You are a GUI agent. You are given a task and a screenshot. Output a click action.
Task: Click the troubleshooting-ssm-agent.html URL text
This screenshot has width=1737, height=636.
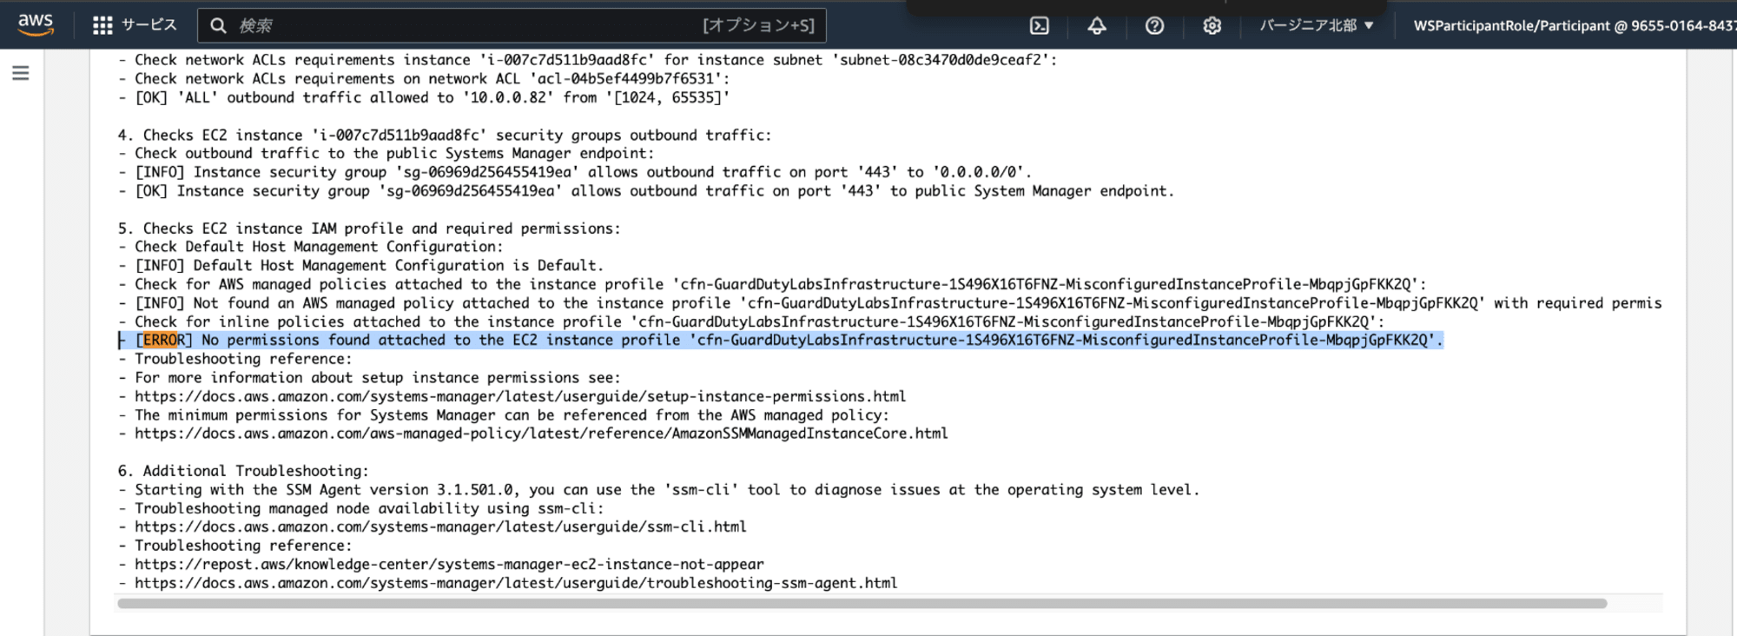coord(516,583)
